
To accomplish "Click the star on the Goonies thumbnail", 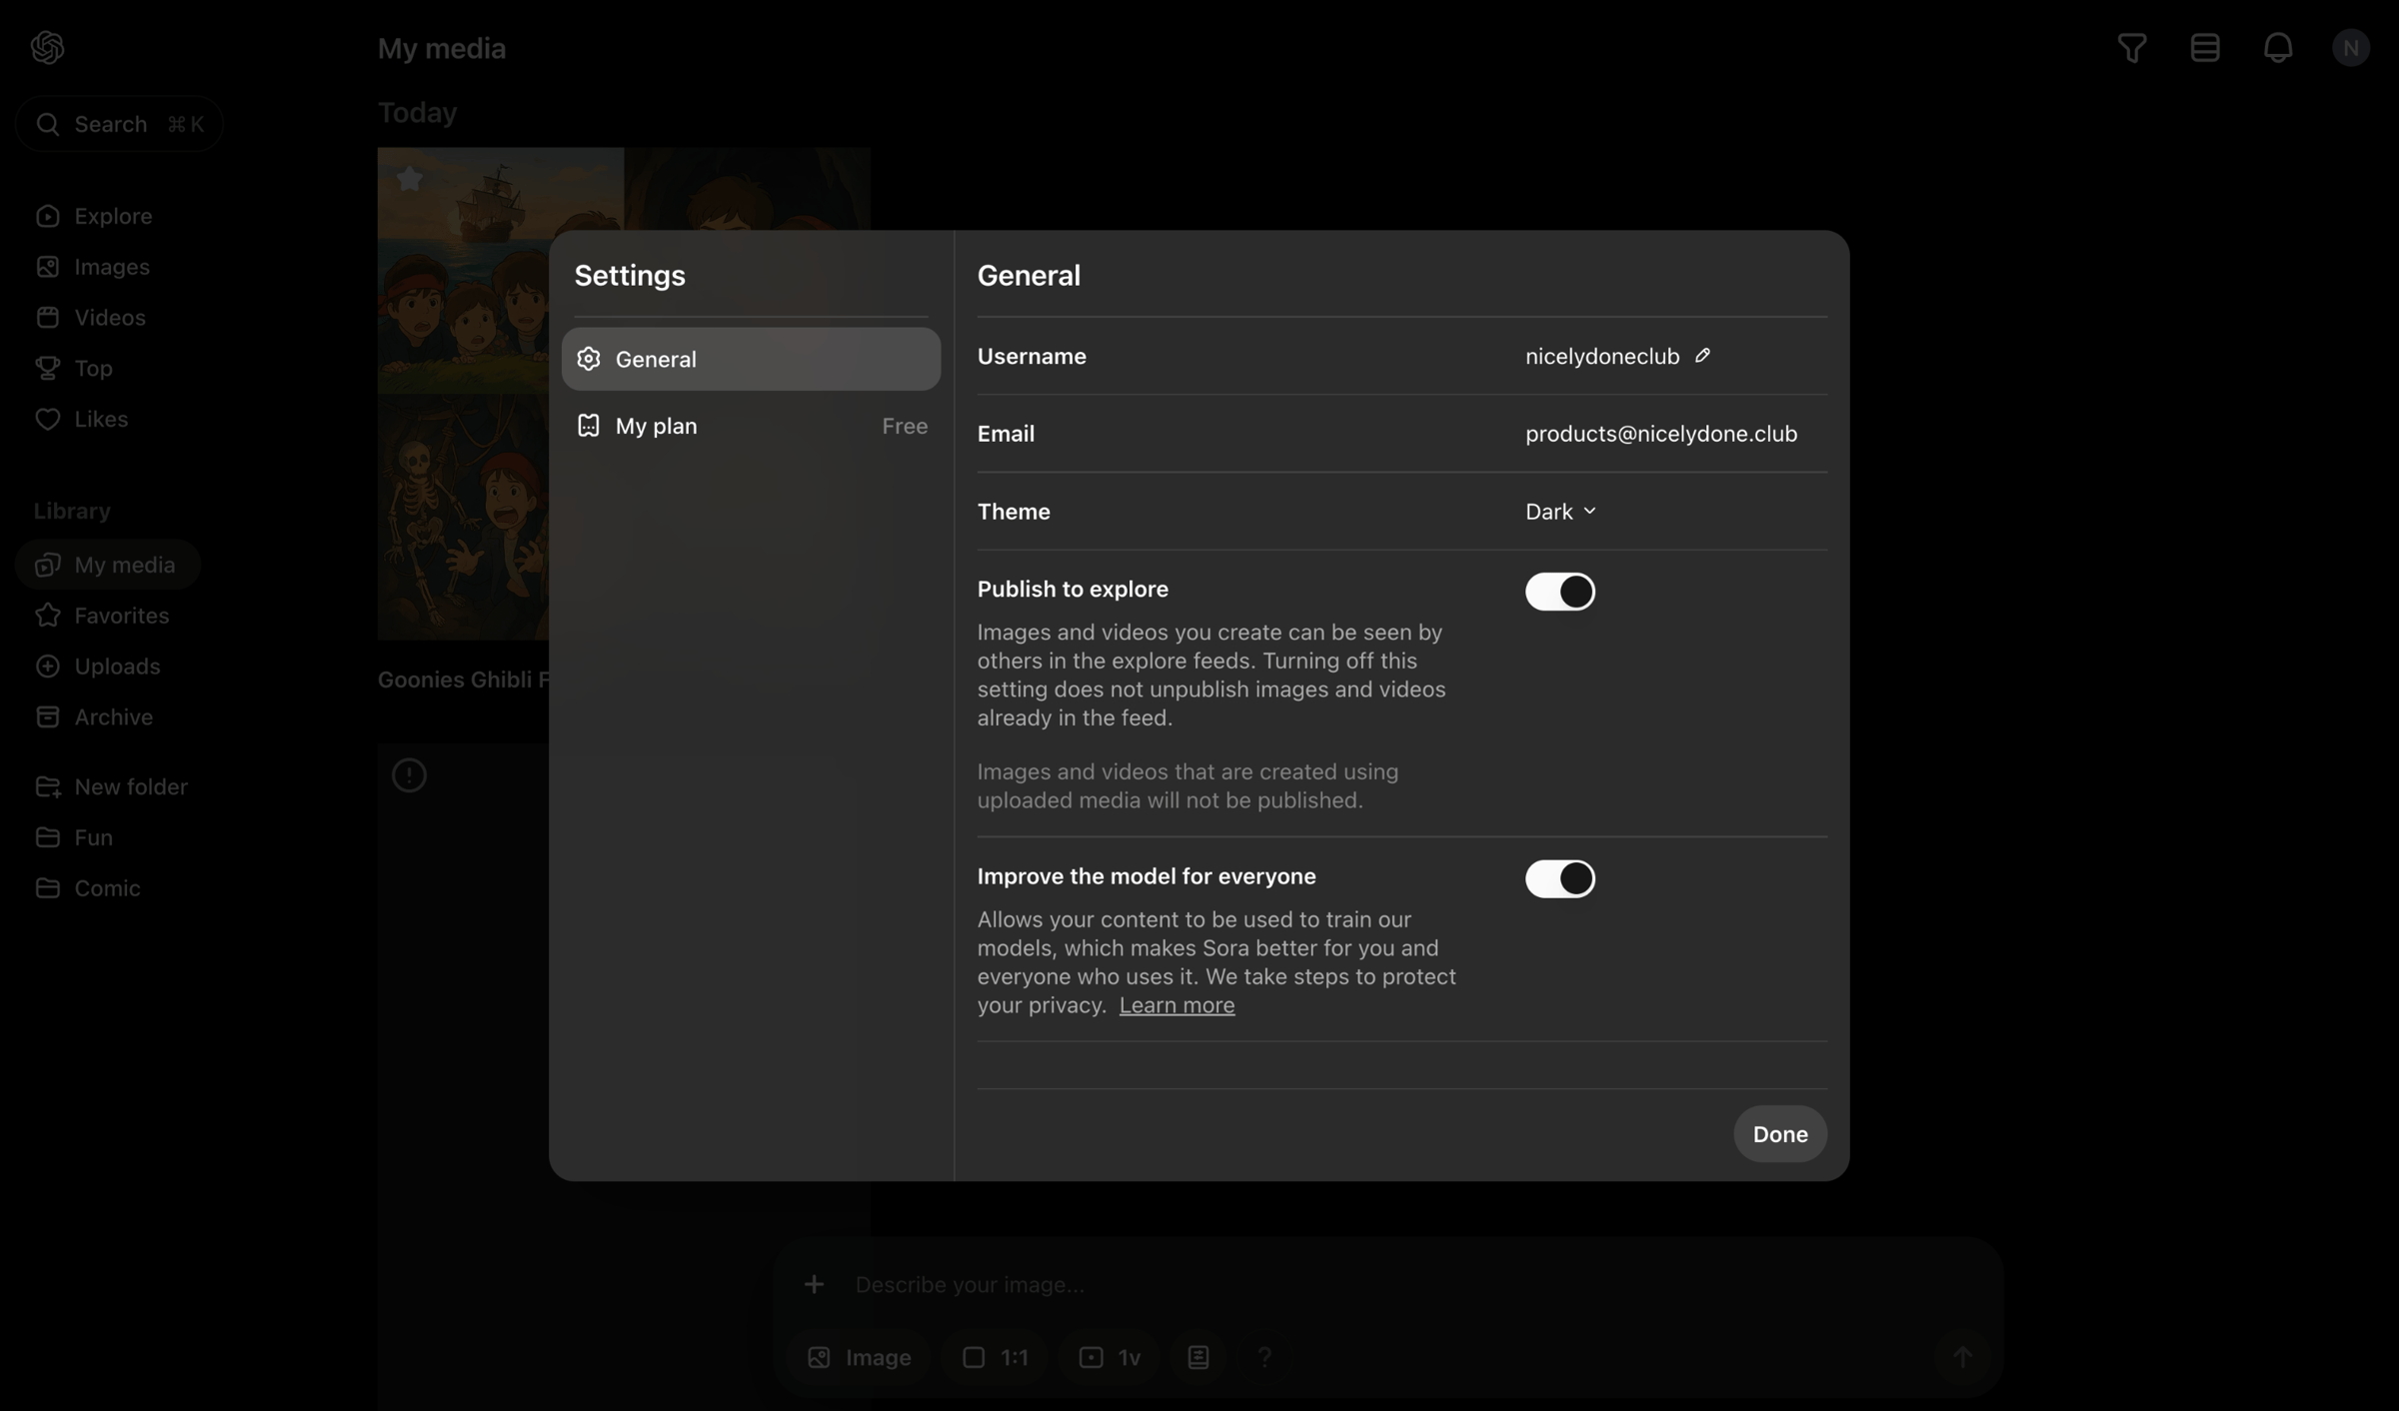I will [x=410, y=179].
